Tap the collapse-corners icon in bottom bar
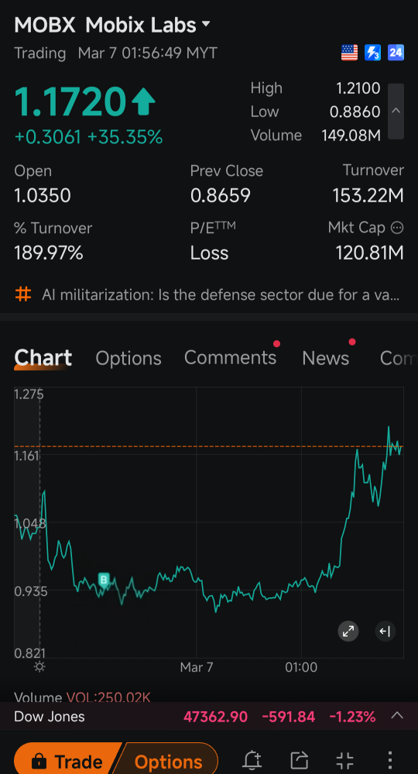The height and width of the screenshot is (774, 418). pyautogui.click(x=344, y=760)
